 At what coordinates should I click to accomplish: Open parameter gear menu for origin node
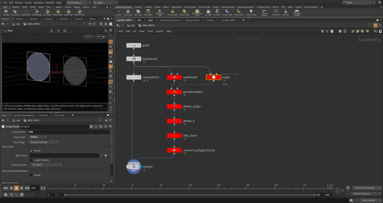click(91, 127)
